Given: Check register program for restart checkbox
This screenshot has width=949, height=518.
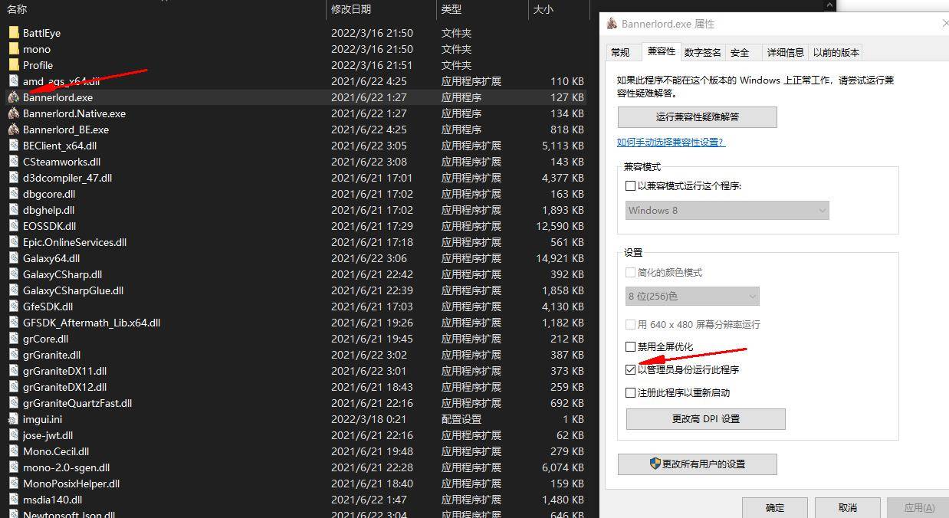Looking at the screenshot, I should click(630, 393).
